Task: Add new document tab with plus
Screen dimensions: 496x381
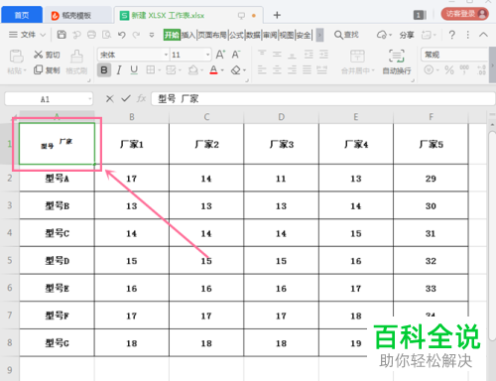Action: [277, 15]
